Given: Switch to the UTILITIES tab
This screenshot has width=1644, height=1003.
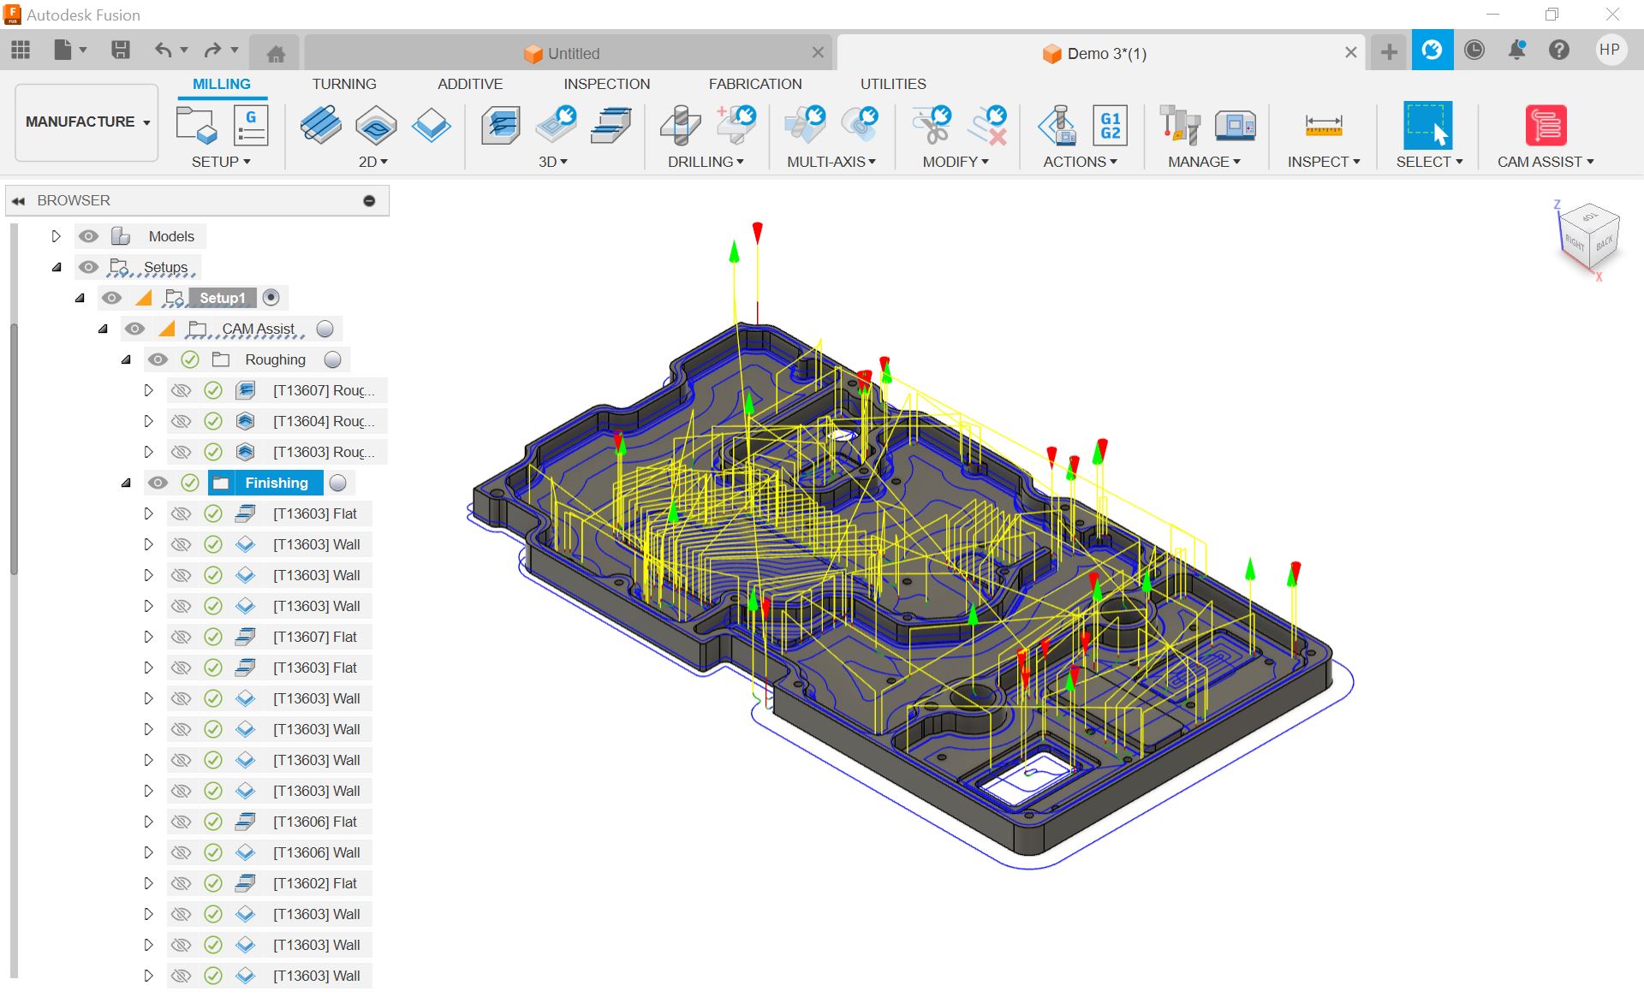Looking at the screenshot, I should click(x=893, y=84).
